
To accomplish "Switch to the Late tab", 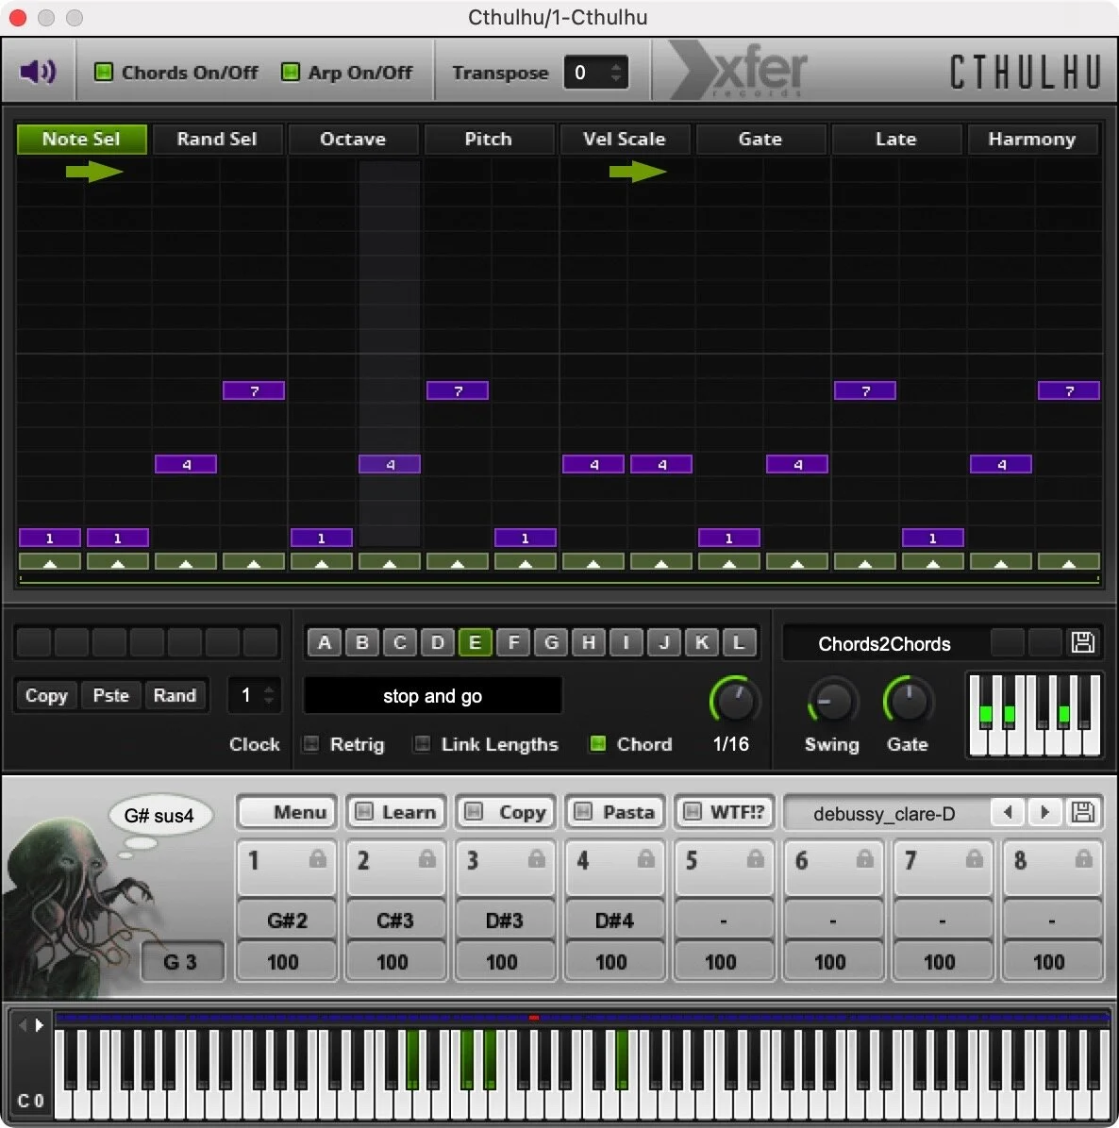I will click(896, 139).
